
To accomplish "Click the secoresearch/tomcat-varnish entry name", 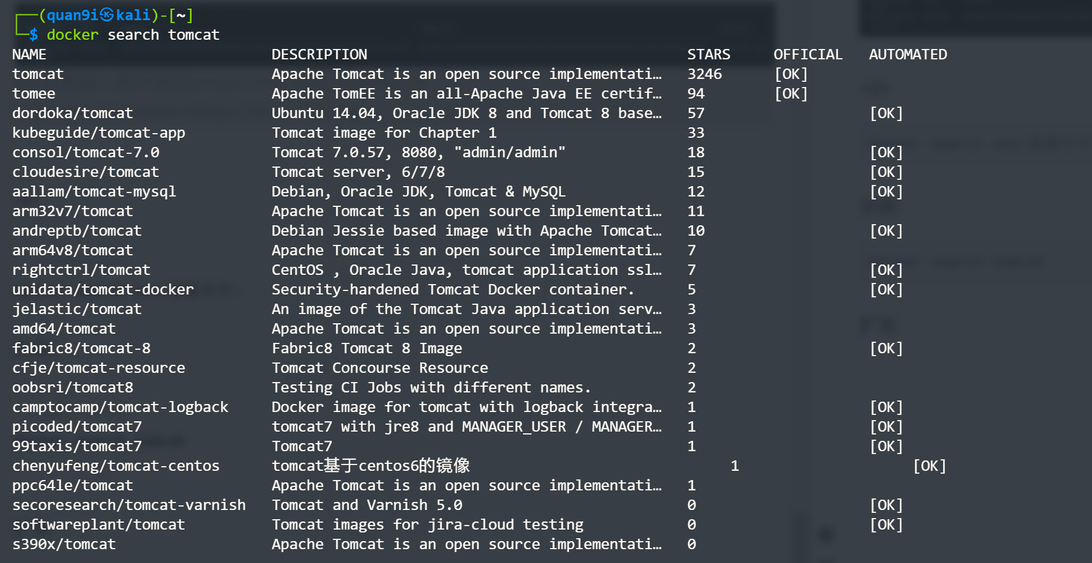I will click(x=129, y=505).
